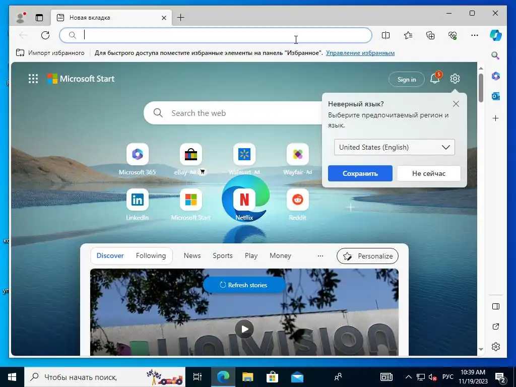Open Microsoft 365 sidebar icon
This screenshot has width=516, height=387.
496,77
